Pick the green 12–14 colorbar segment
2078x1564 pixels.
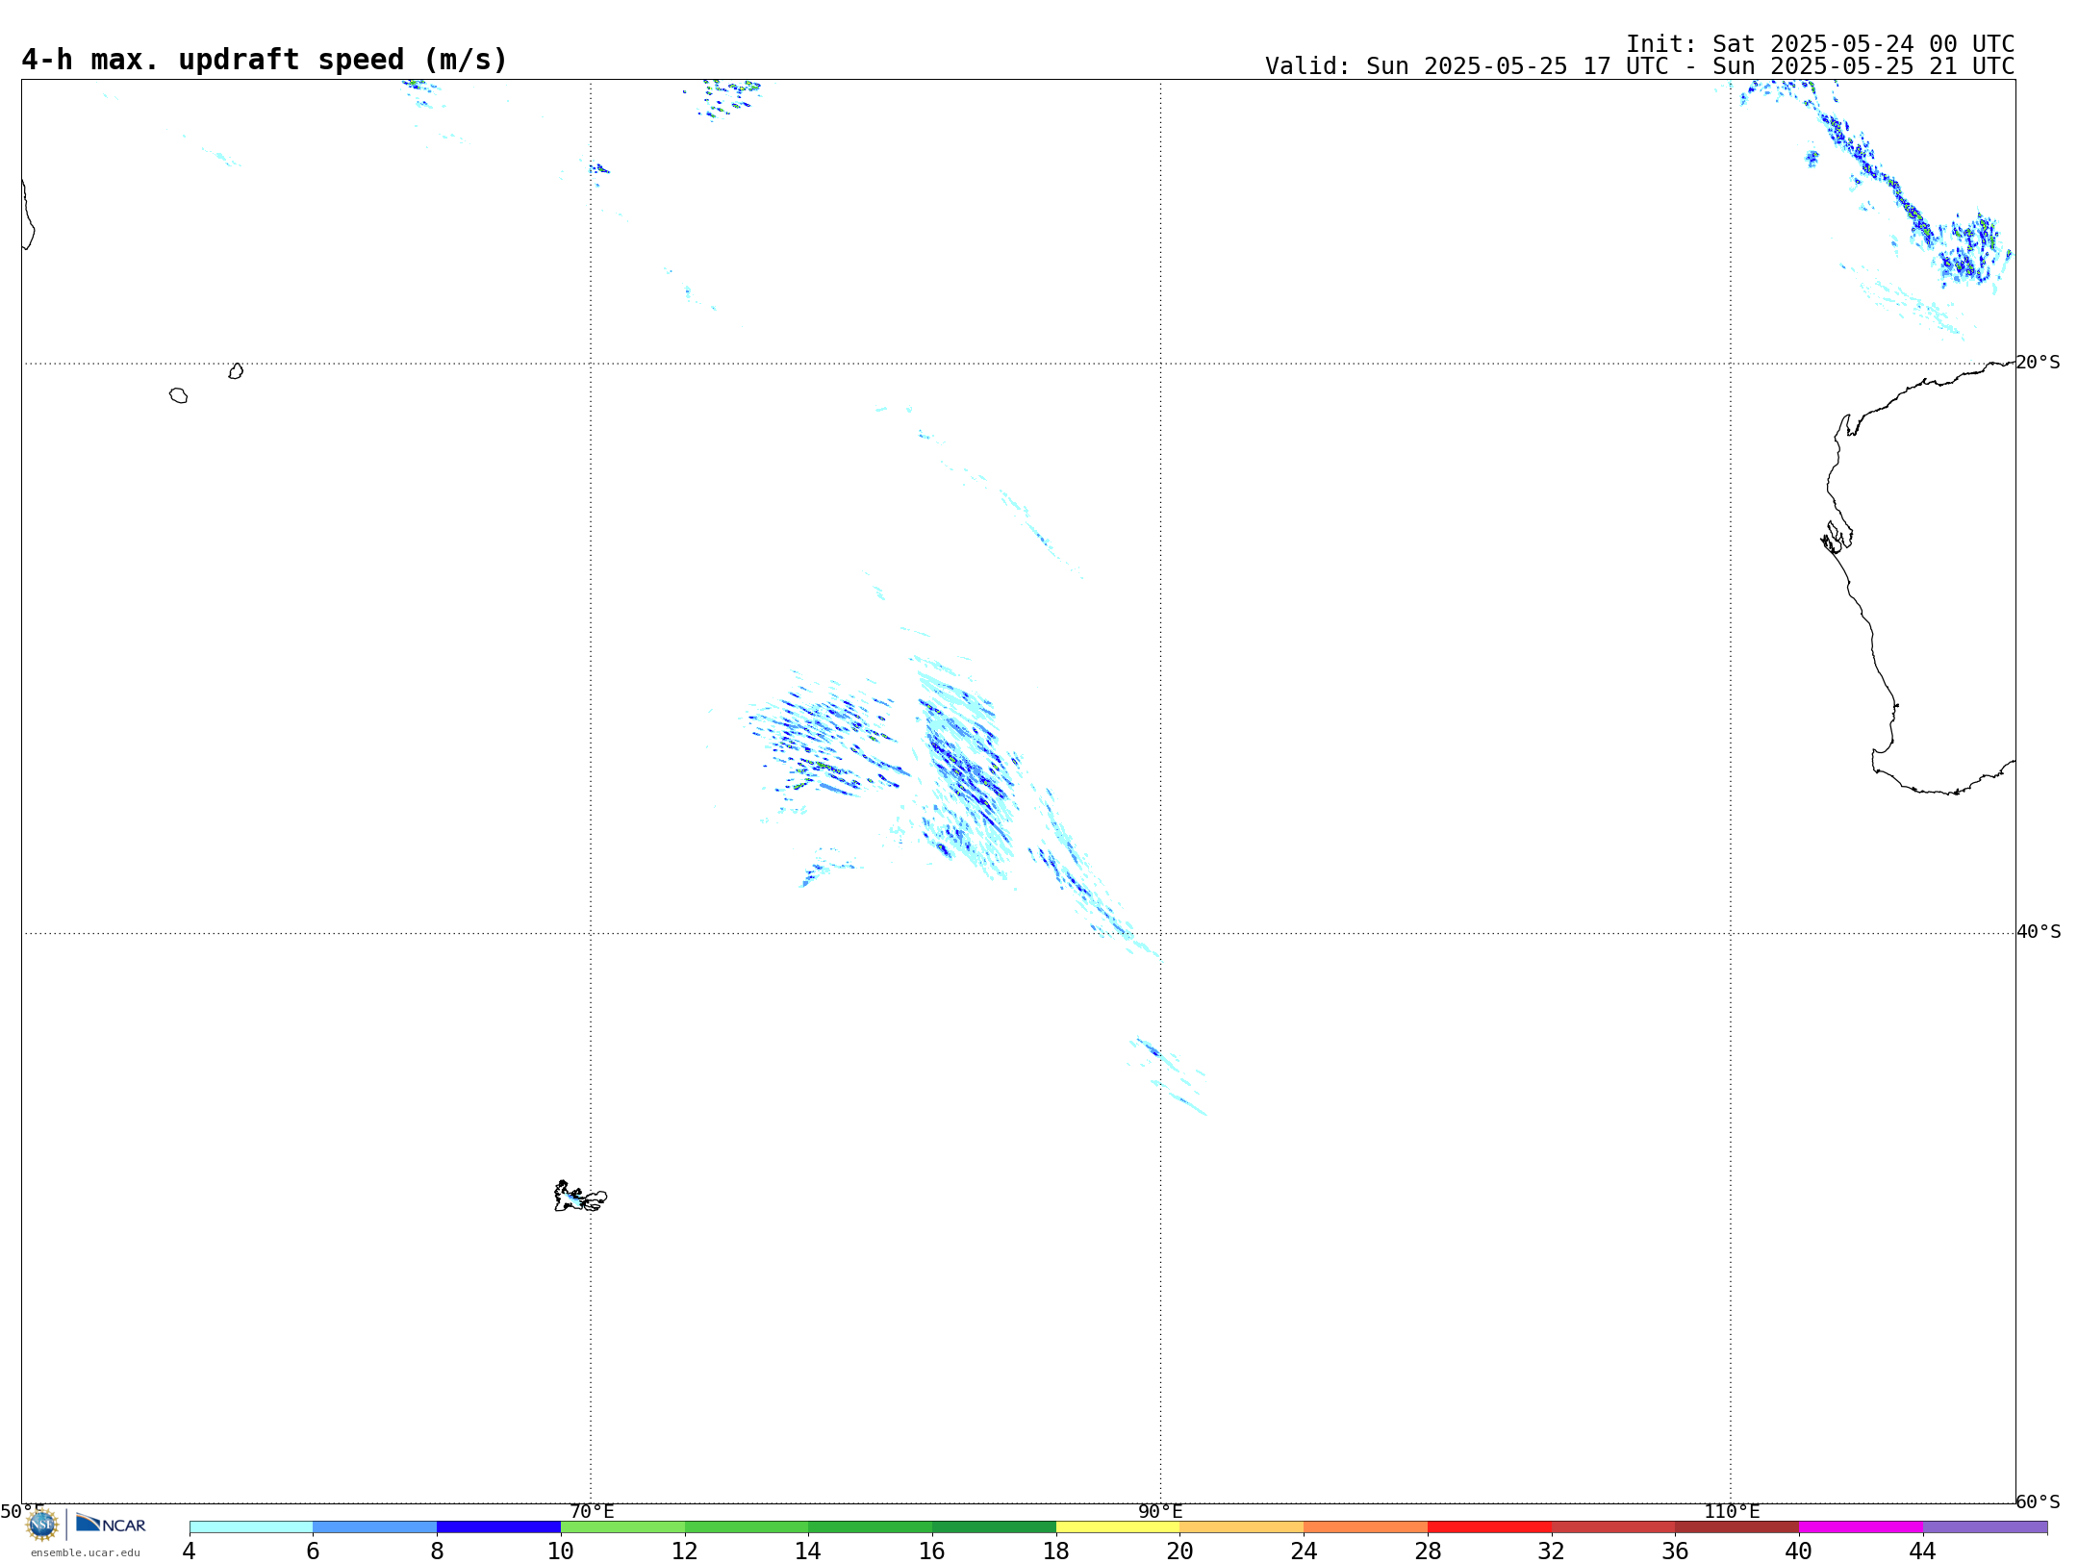[747, 1527]
